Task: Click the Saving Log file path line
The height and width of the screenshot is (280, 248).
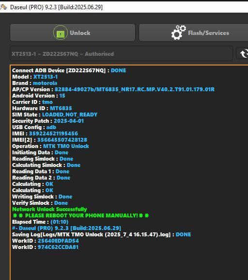Action: click(101, 234)
